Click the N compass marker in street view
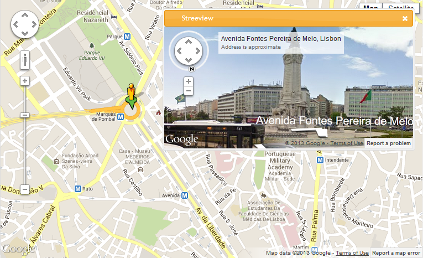 pos(192,69)
